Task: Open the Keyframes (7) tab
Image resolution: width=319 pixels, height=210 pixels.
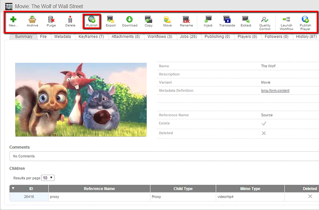Action: tap(91, 36)
